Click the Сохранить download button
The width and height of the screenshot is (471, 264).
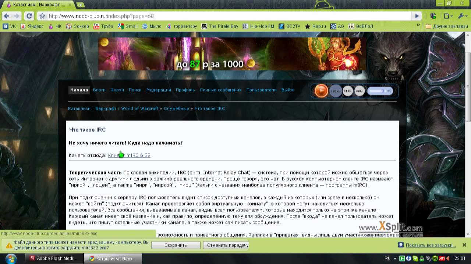click(176, 245)
